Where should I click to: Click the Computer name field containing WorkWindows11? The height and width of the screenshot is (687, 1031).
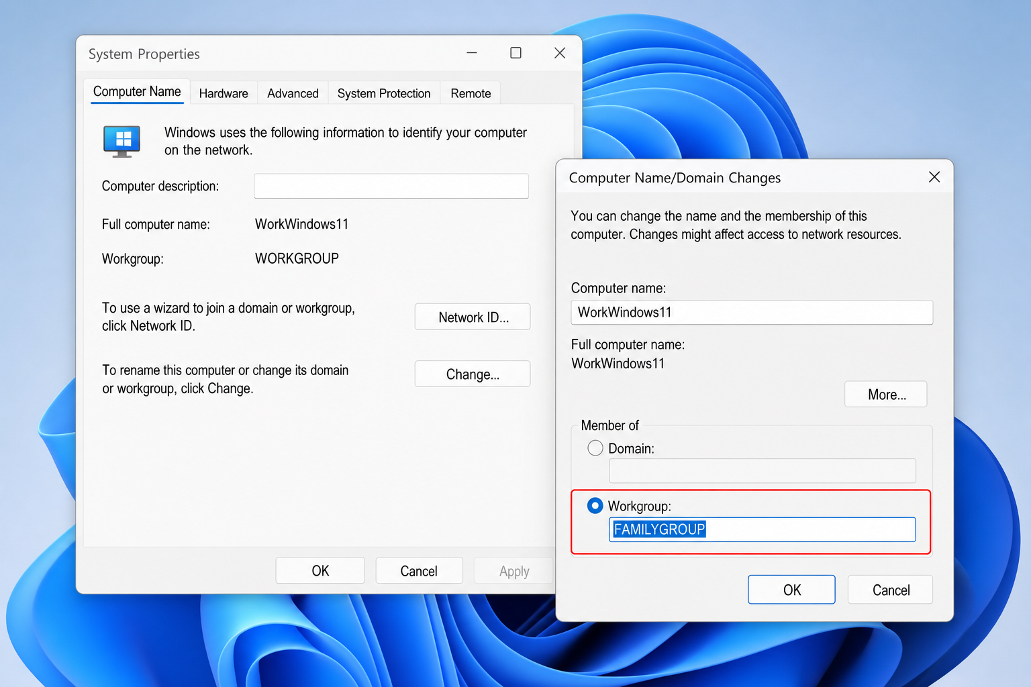point(752,312)
